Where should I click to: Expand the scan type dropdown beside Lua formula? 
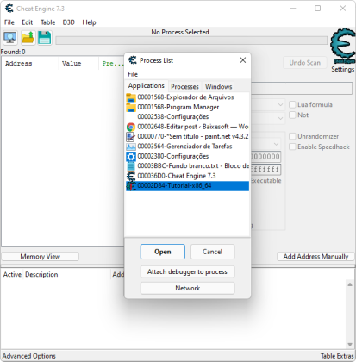click(x=280, y=105)
